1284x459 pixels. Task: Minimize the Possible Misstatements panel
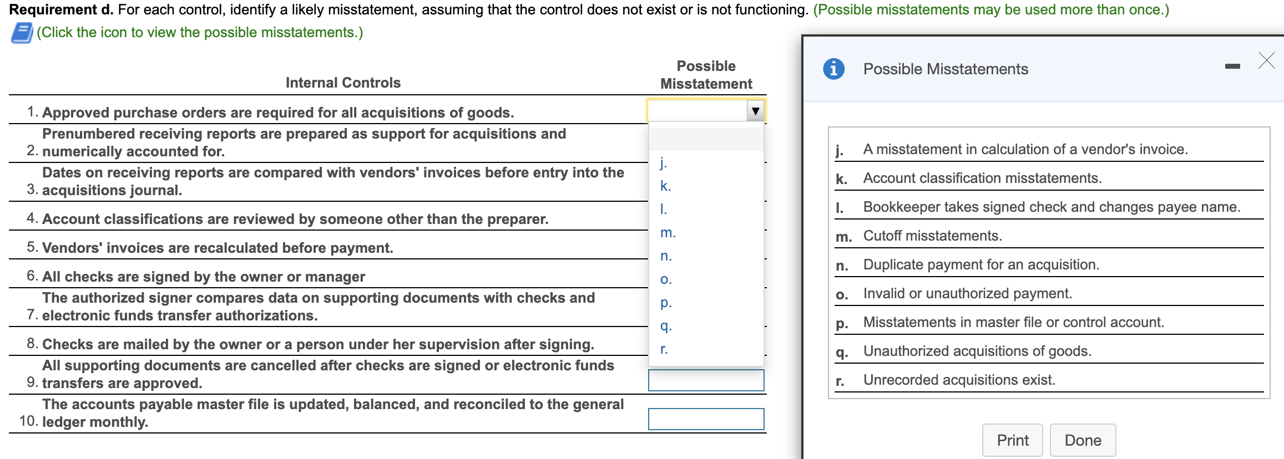point(1233,65)
